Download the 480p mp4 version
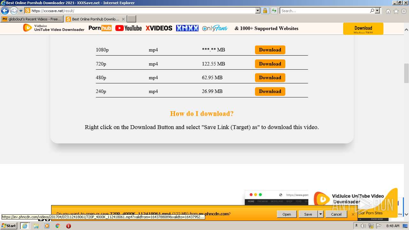 click(270, 78)
